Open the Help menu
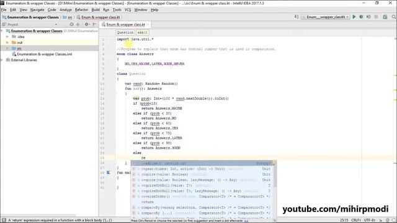 (x=154, y=10)
